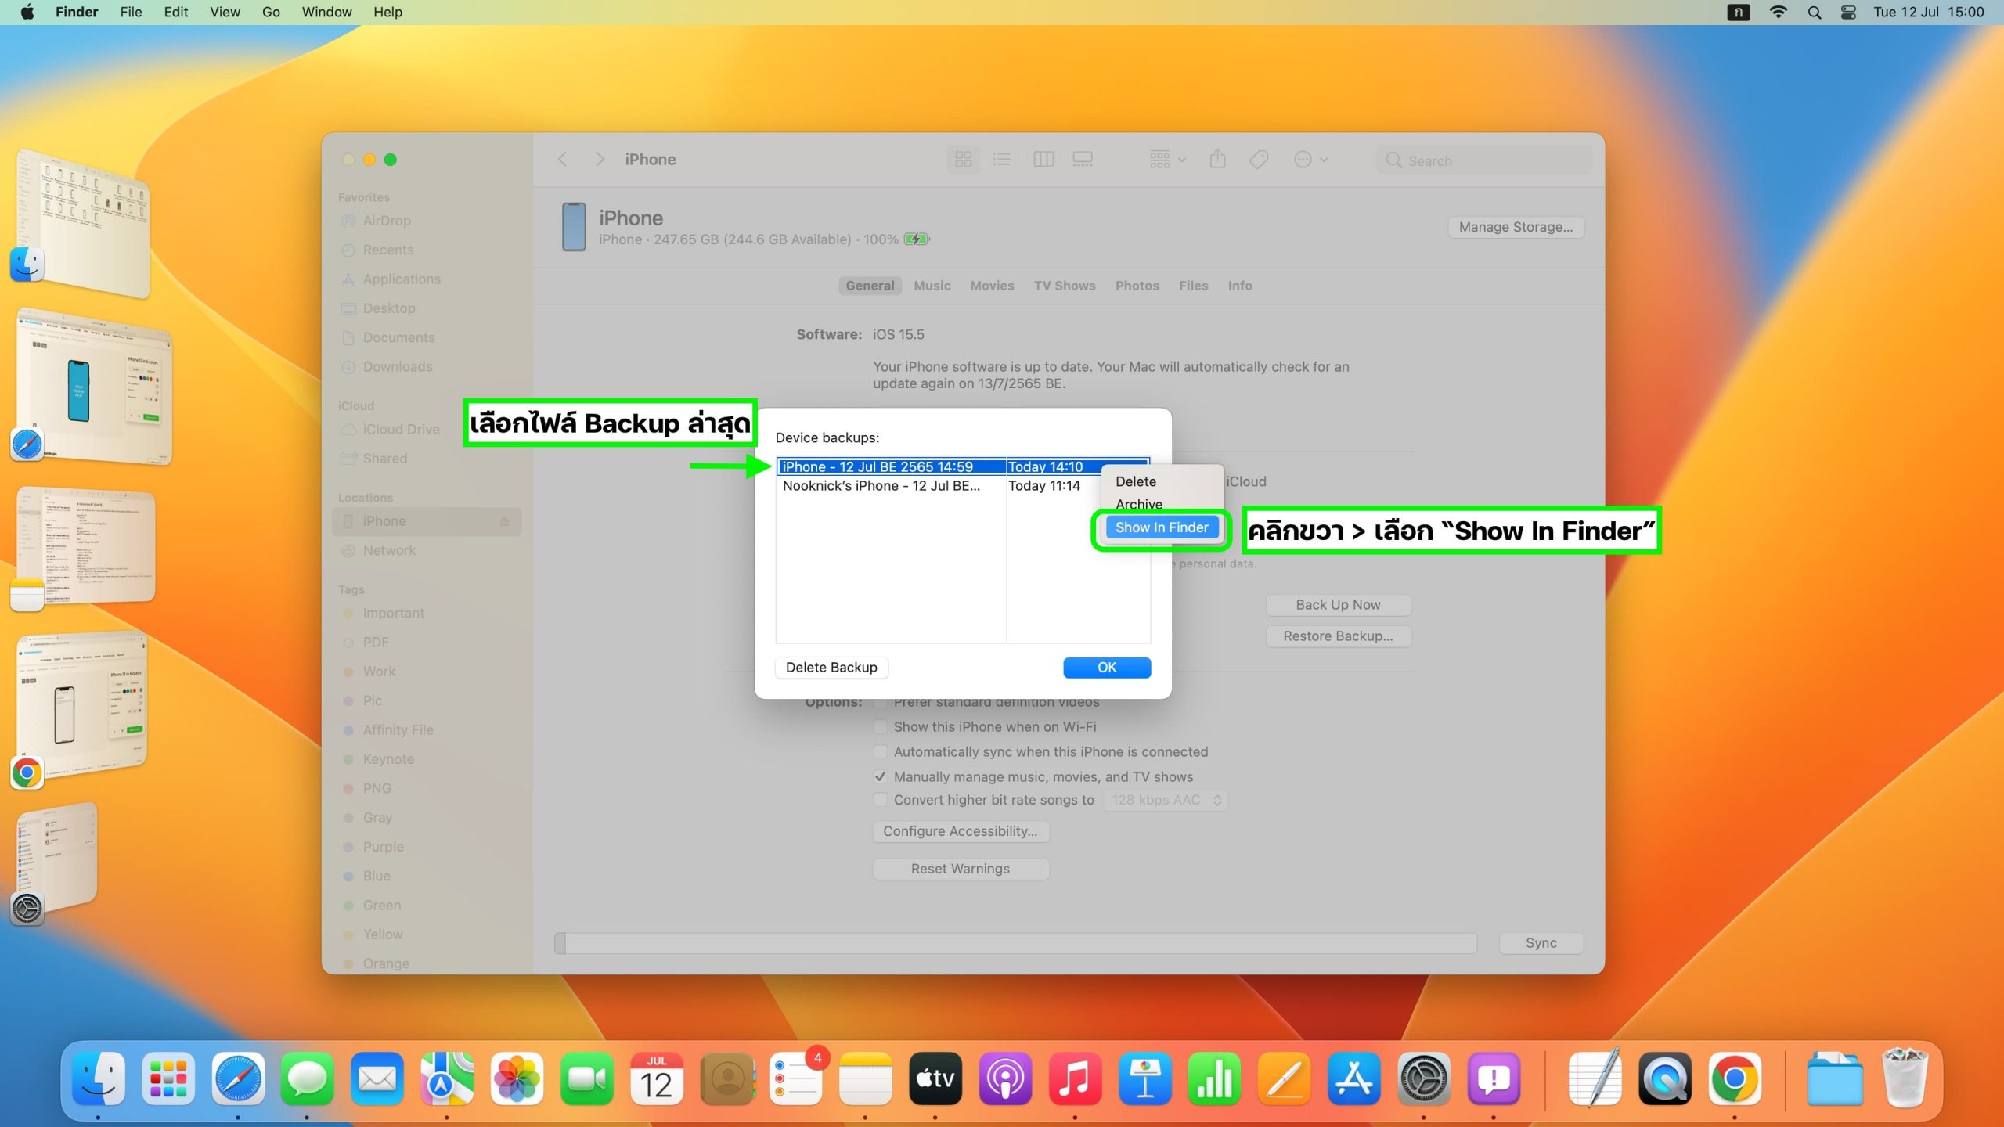
Task: Eject the iPhone from sidebar
Action: [504, 521]
